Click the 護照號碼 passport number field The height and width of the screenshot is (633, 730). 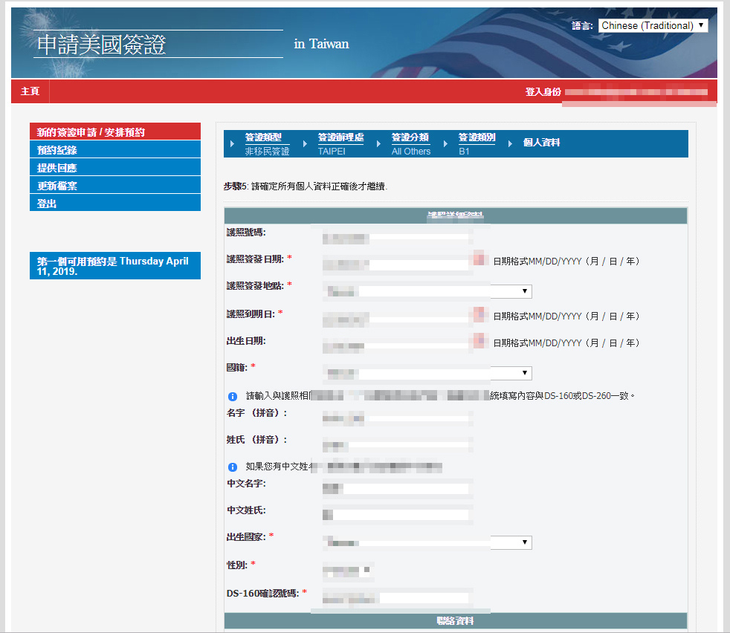396,238
